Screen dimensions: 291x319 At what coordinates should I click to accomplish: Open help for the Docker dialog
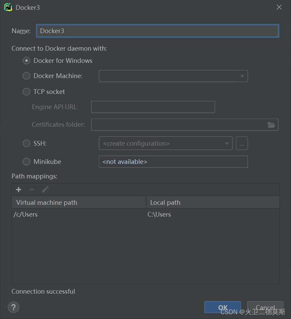point(14,308)
